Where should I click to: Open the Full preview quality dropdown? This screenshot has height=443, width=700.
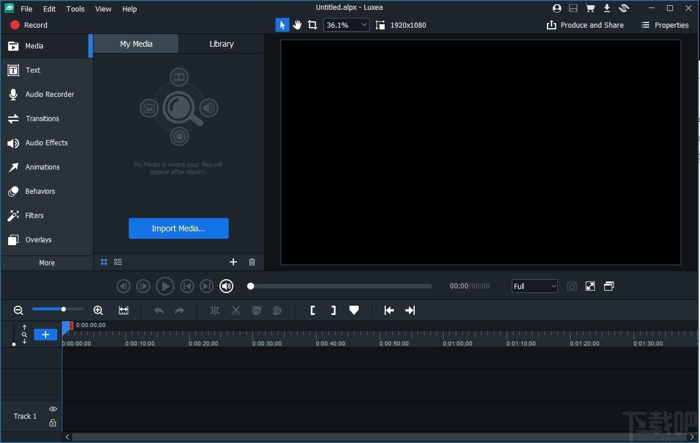[535, 286]
